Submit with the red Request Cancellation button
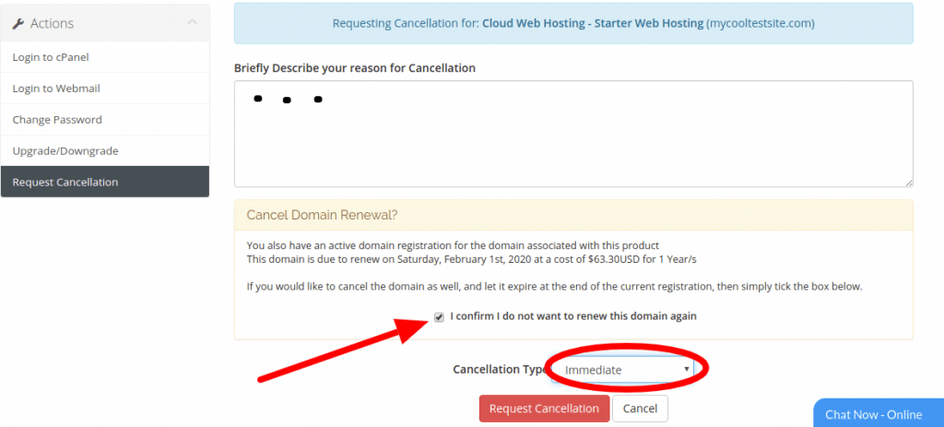 click(544, 409)
